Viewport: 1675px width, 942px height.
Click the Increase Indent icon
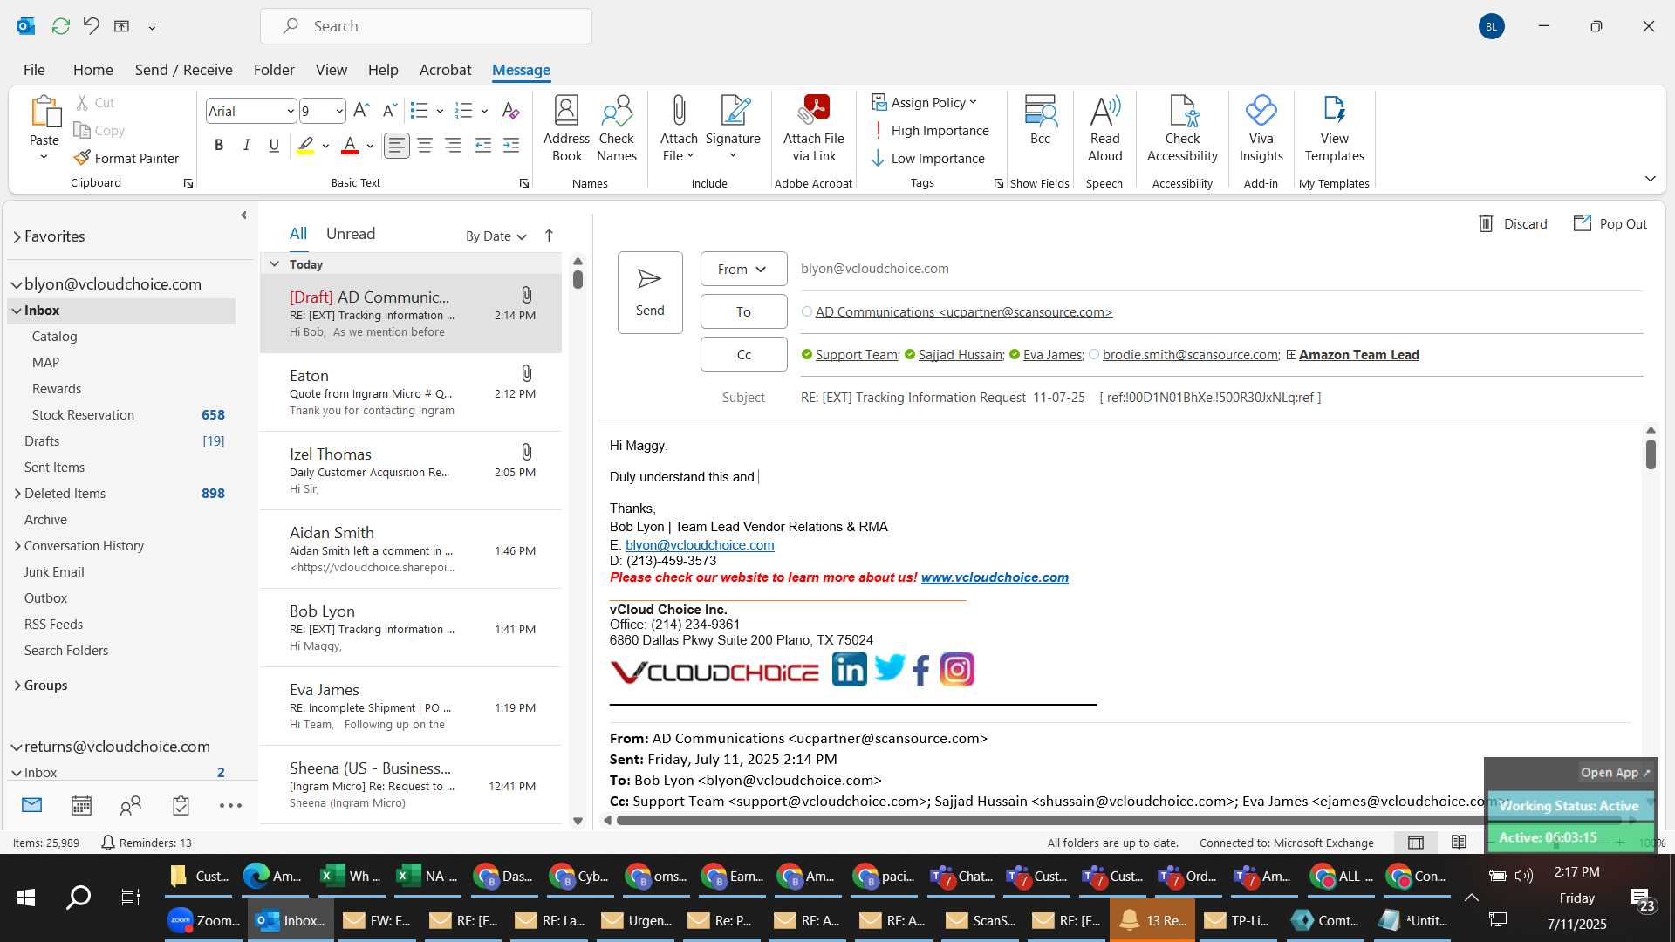click(511, 145)
